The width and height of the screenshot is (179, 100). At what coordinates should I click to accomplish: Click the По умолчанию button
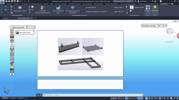click(x=91, y=7)
